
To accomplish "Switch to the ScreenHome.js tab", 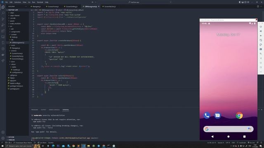I will tap(53, 7).
